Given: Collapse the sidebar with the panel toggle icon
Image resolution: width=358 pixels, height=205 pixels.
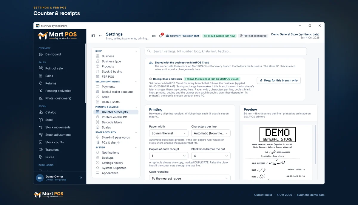Looking at the screenshot, I should click(93, 36).
